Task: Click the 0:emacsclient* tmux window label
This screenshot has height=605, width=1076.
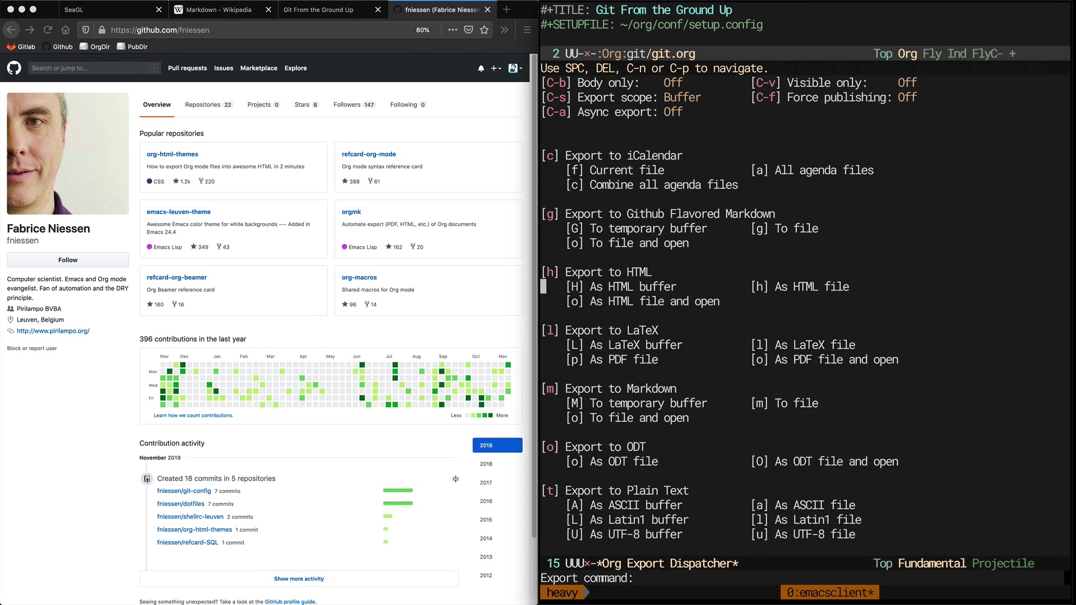Action: (830, 593)
